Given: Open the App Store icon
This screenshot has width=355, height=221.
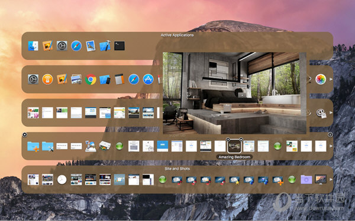Looking at the screenshot, I should click(x=148, y=80).
